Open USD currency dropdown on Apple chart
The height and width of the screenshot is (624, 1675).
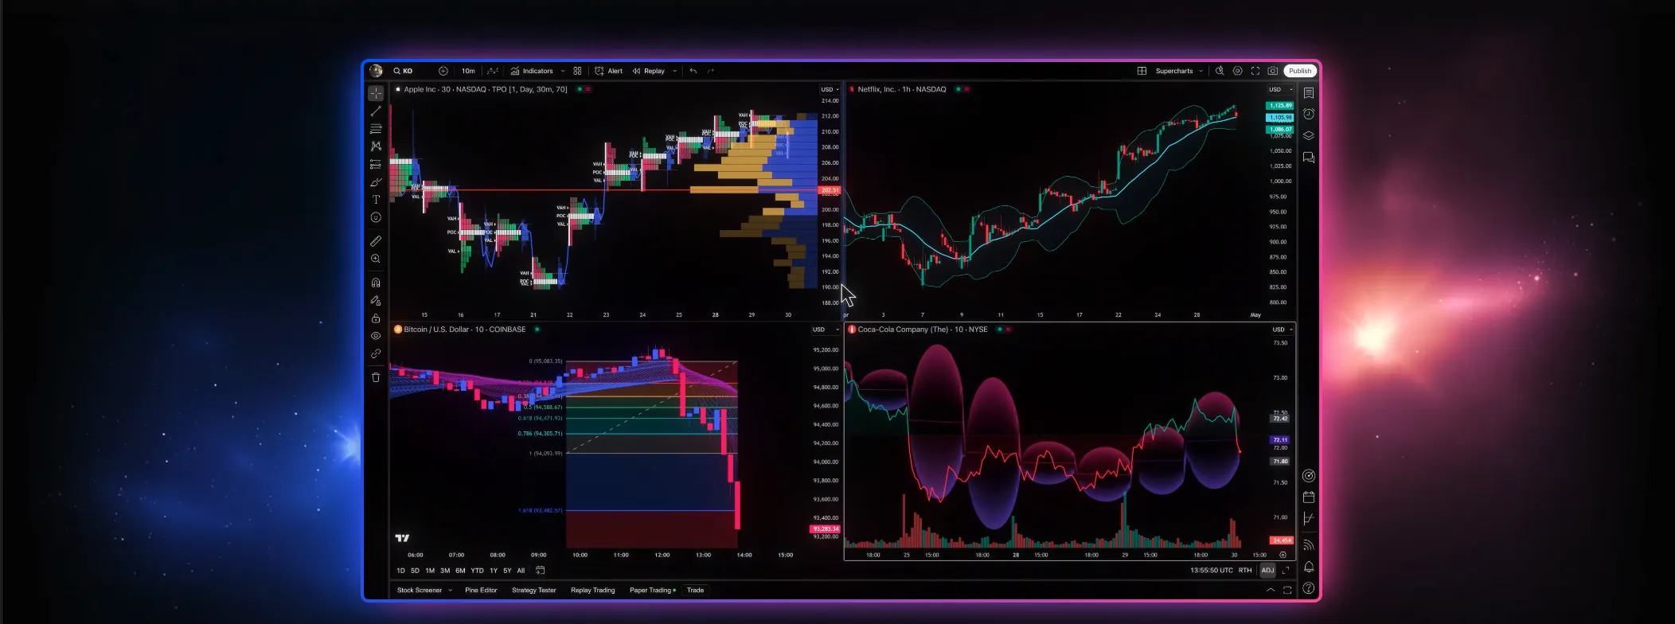click(x=830, y=89)
